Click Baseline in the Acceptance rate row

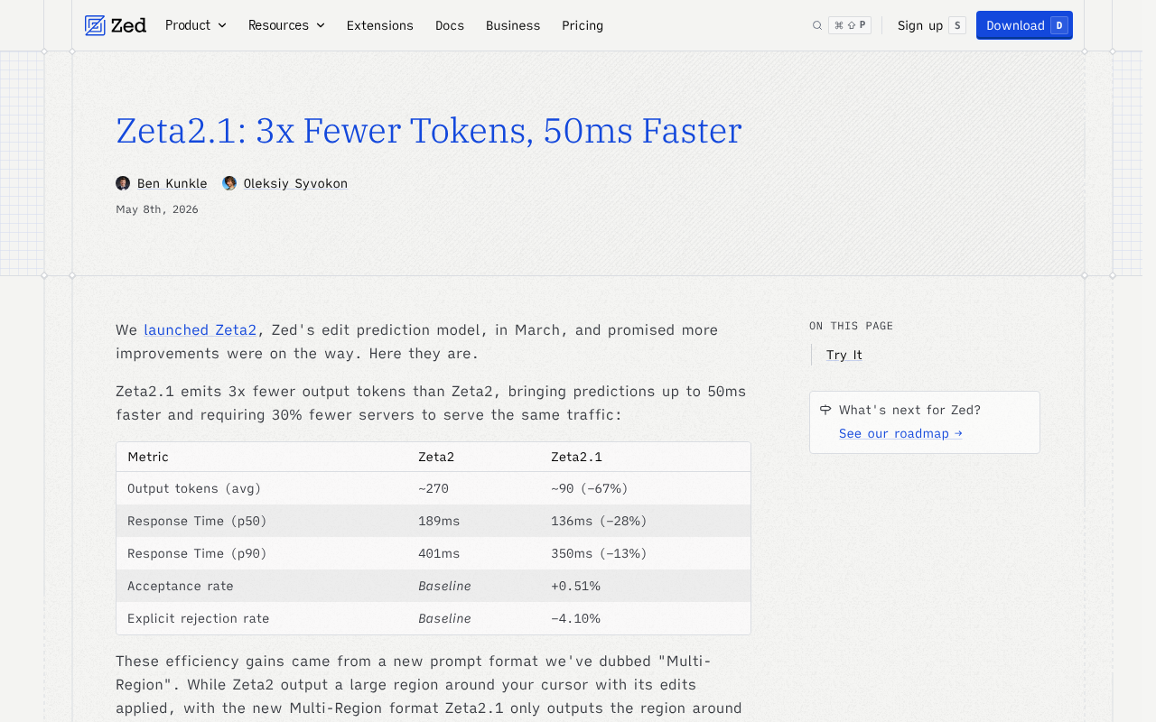(444, 586)
